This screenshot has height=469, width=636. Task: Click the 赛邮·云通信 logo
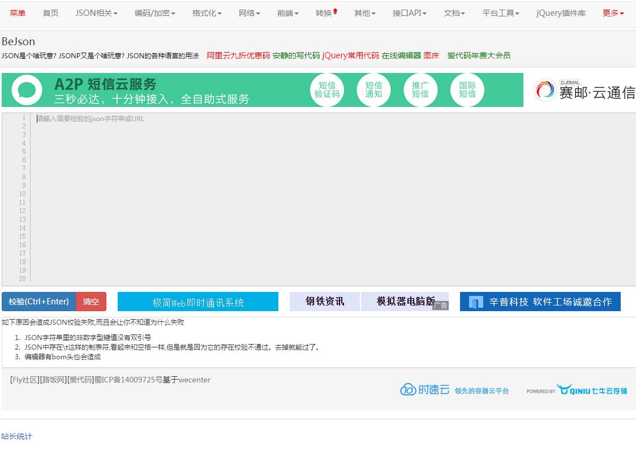[x=585, y=91]
